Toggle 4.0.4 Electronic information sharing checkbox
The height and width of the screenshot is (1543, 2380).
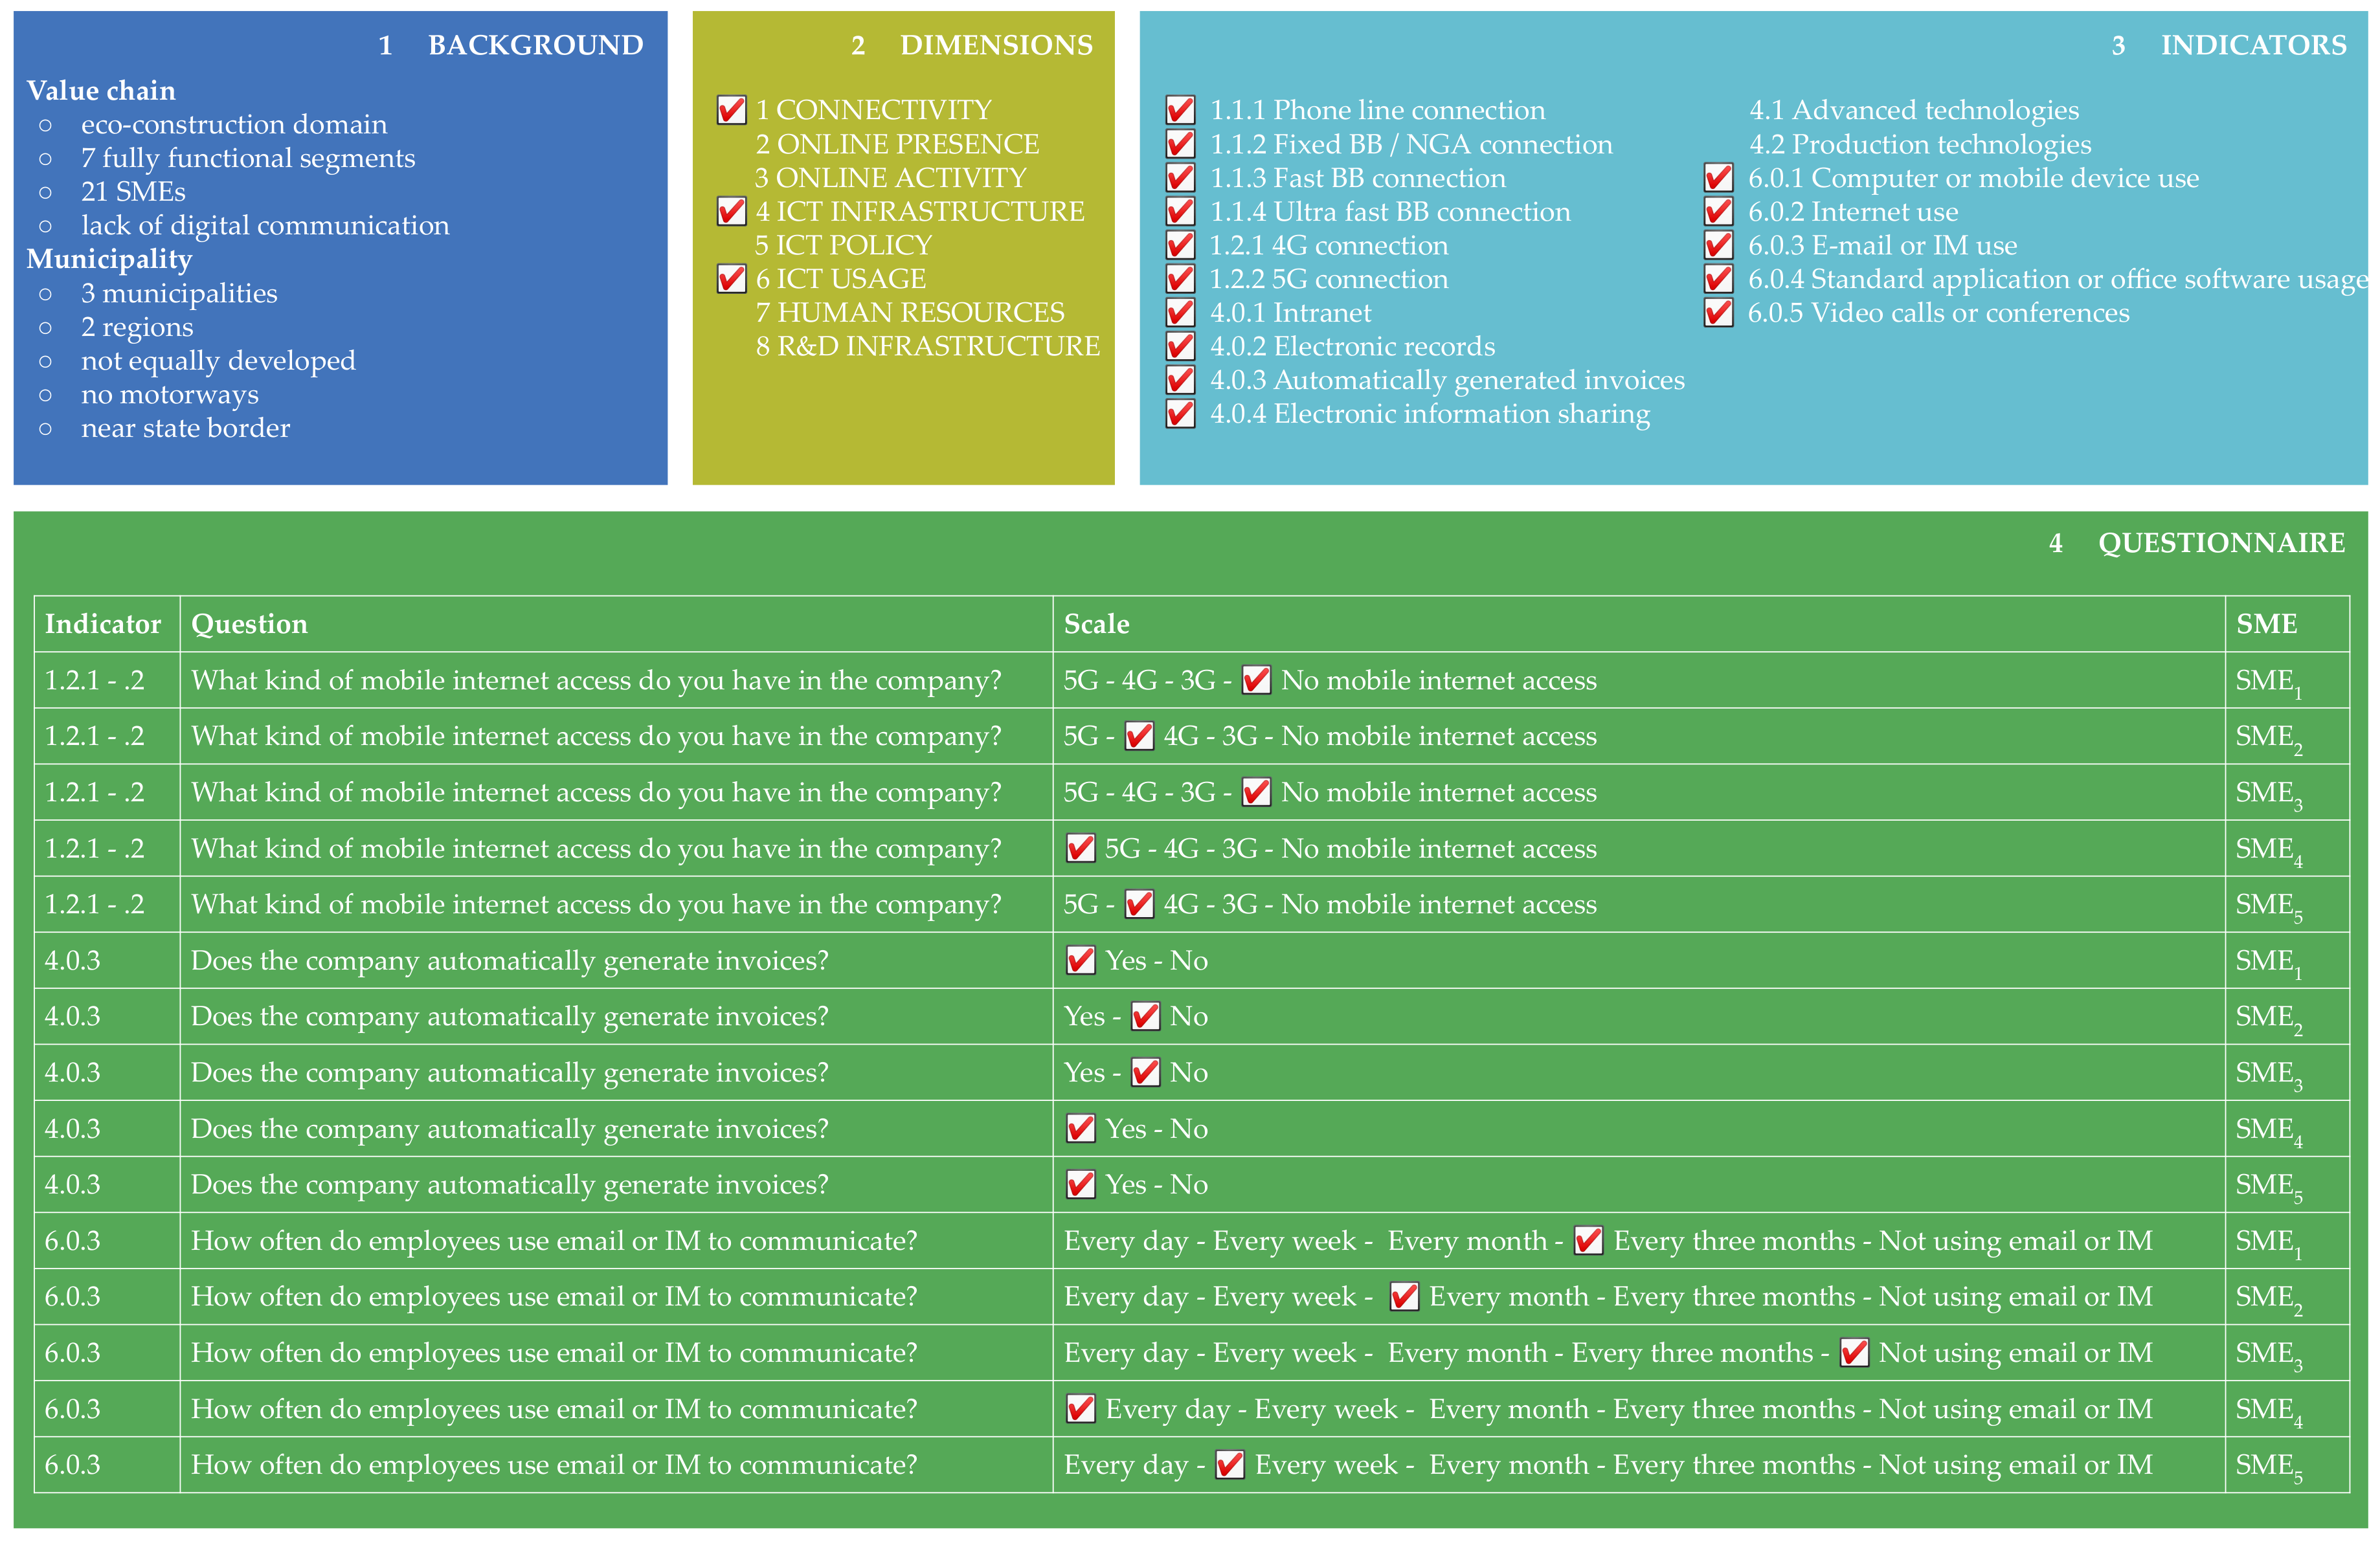[x=1180, y=414]
